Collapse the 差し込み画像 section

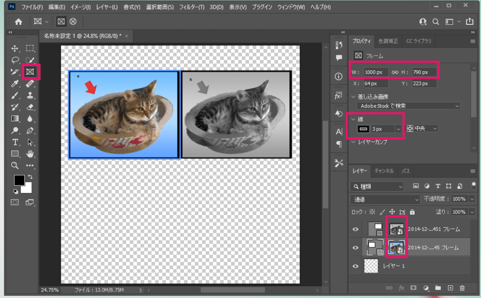[x=354, y=97]
